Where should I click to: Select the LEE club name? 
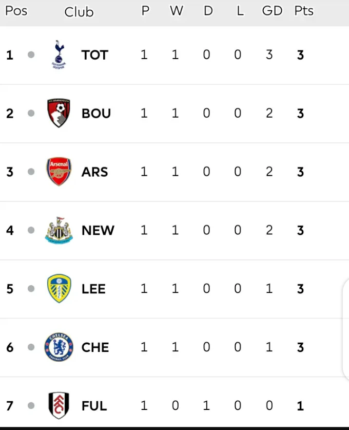tap(93, 289)
